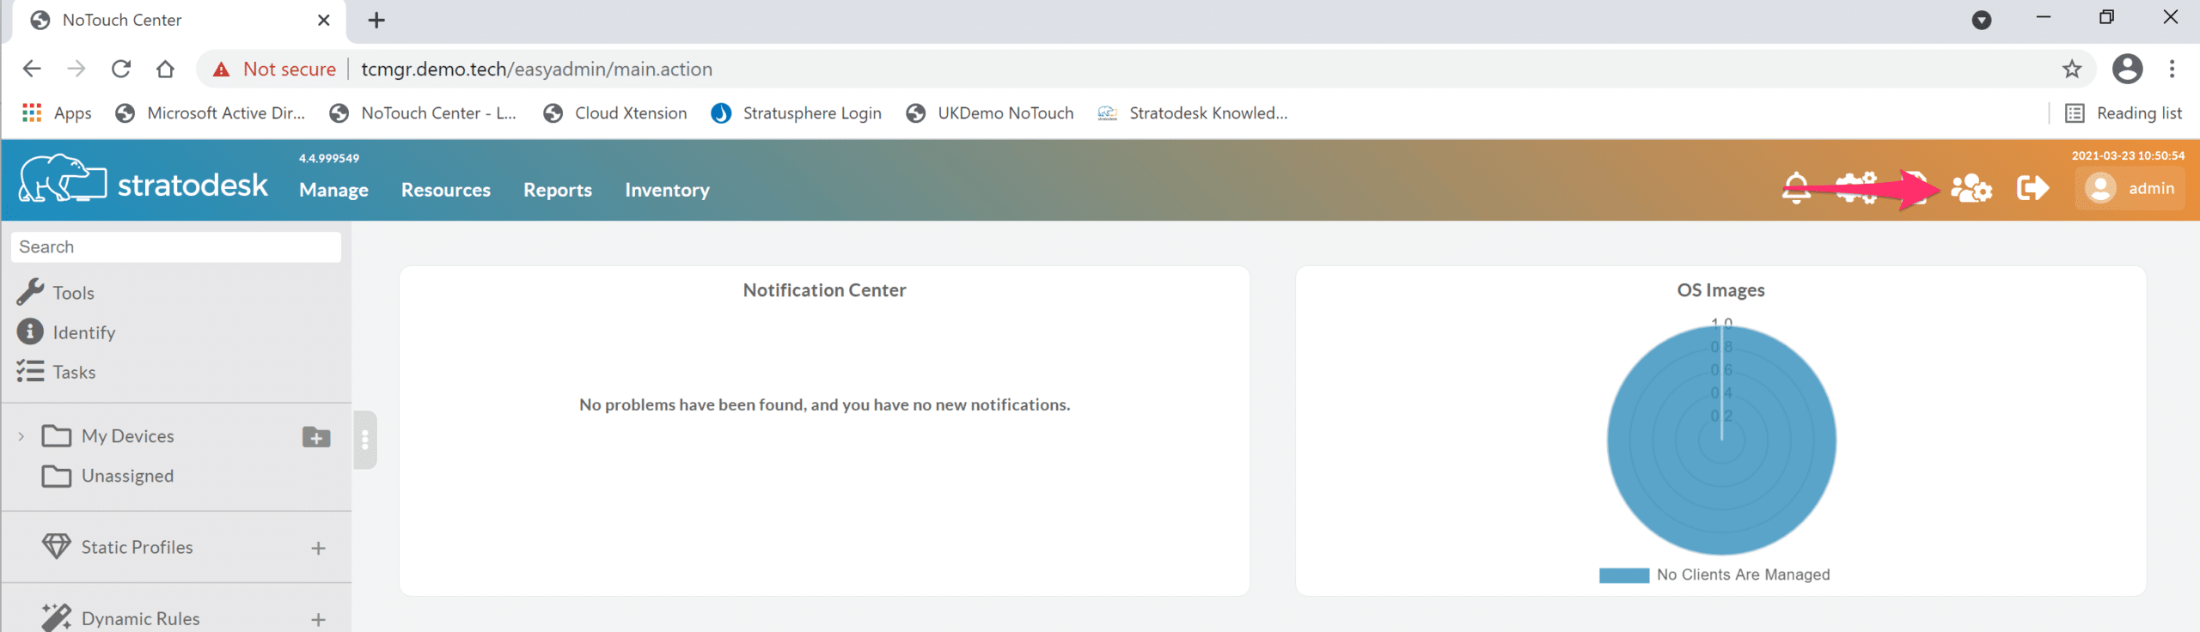Click the Identify info icon
Screen dimensions: 2200x632
tap(30, 331)
